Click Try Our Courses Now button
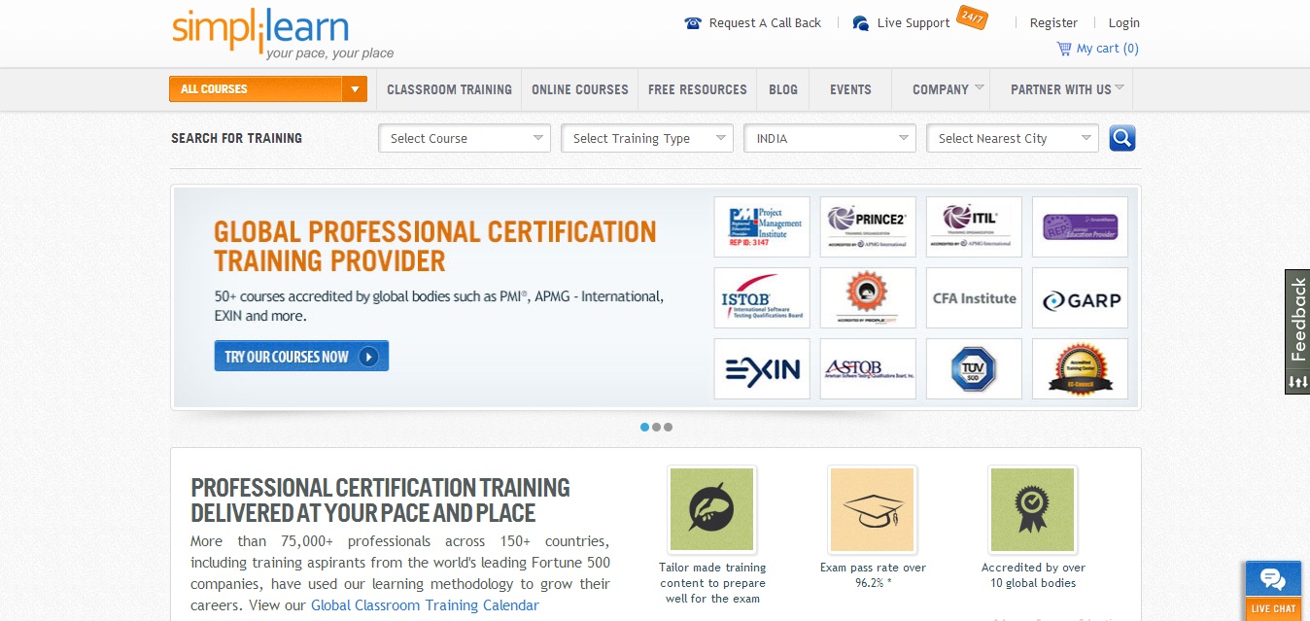 click(x=301, y=356)
